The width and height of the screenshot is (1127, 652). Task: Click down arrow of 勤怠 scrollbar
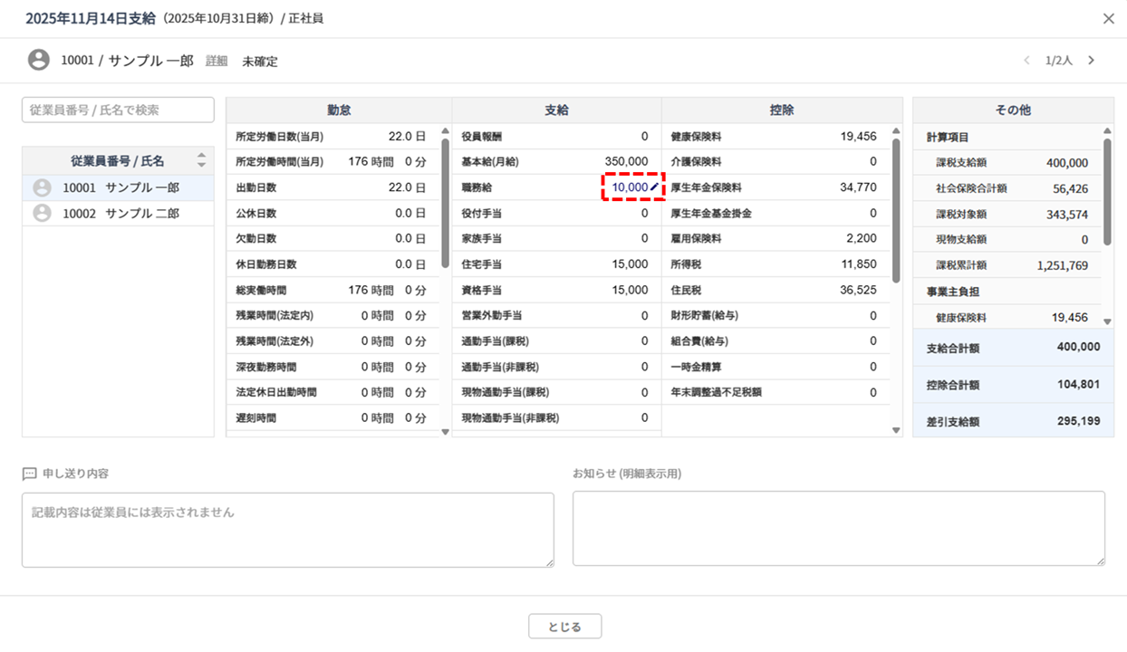coord(445,432)
